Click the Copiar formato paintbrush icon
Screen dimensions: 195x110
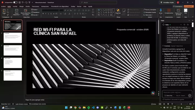pyautogui.click(x=8, y=15)
